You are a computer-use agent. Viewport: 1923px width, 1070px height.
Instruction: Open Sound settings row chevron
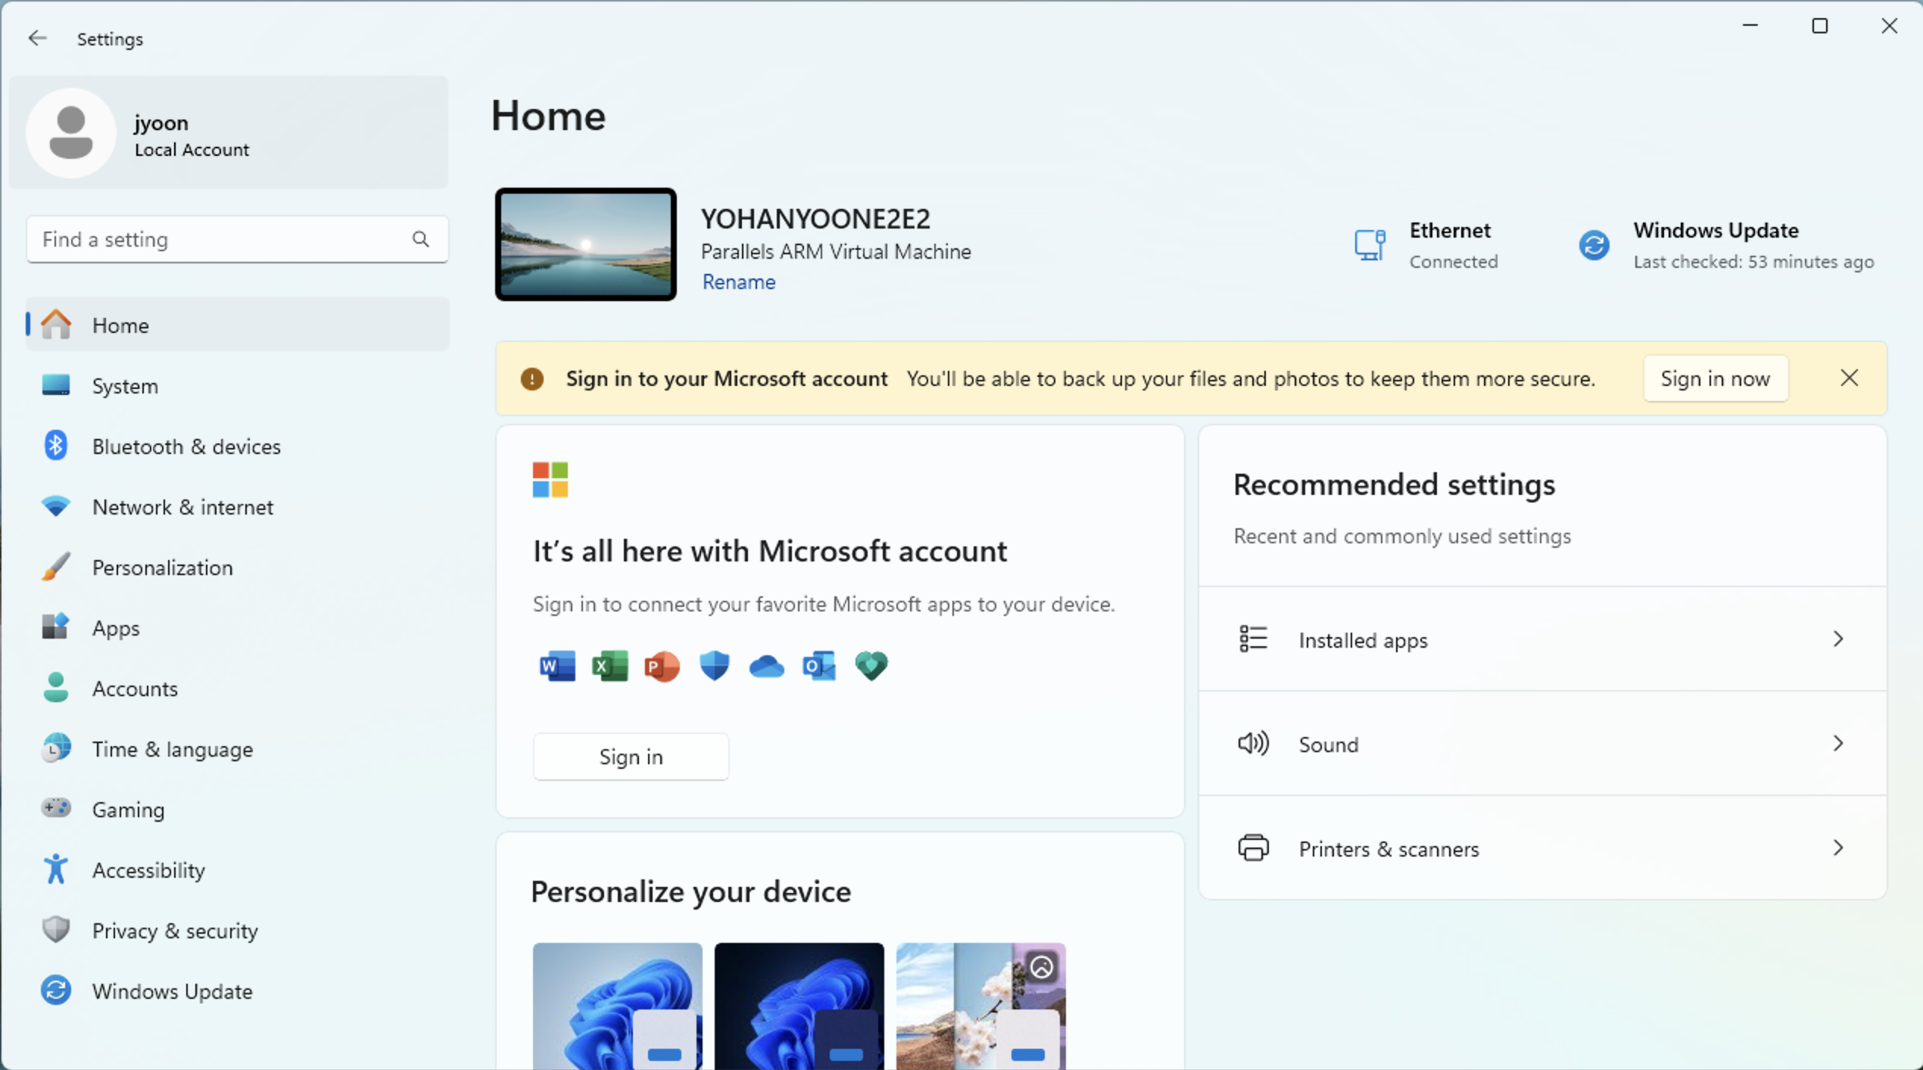[1837, 744]
